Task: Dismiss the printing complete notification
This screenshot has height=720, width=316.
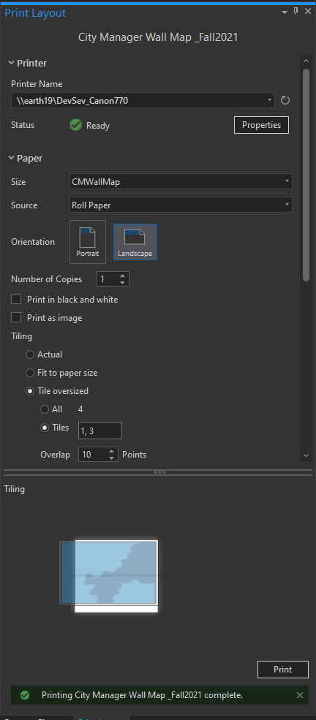Action: [x=300, y=695]
